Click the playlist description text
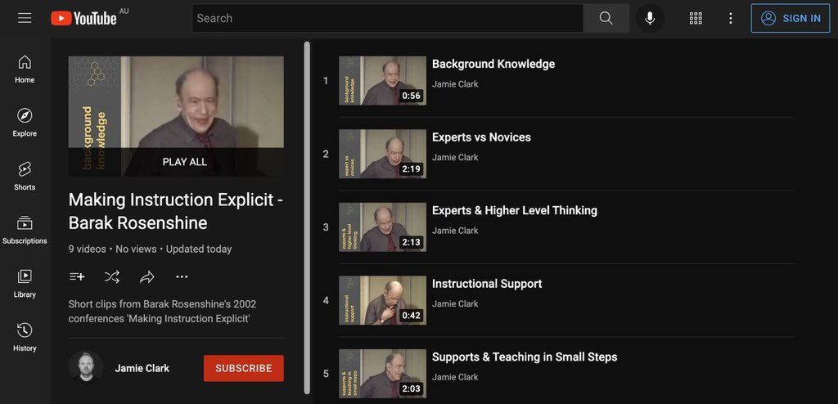Viewport: 838px width, 404px height. (x=163, y=312)
